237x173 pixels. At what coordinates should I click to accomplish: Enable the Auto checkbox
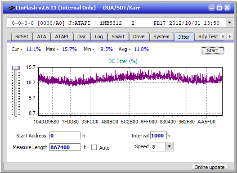click(x=94, y=147)
